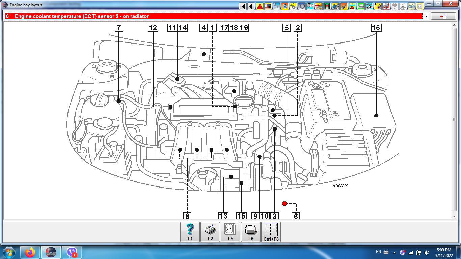Image resolution: width=461 pixels, height=259 pixels.
Task: Click the previous page left arrow icon
Action: coord(251,6)
